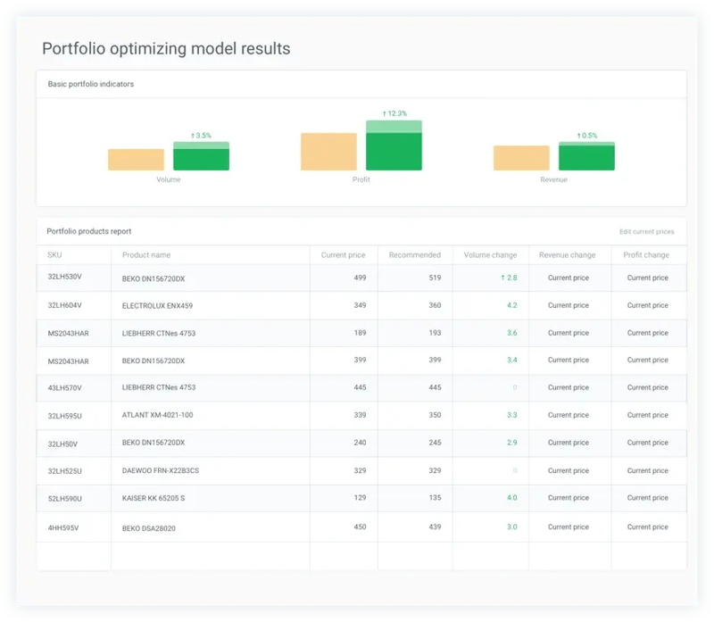Click the orange Volume bar

[x=136, y=160]
